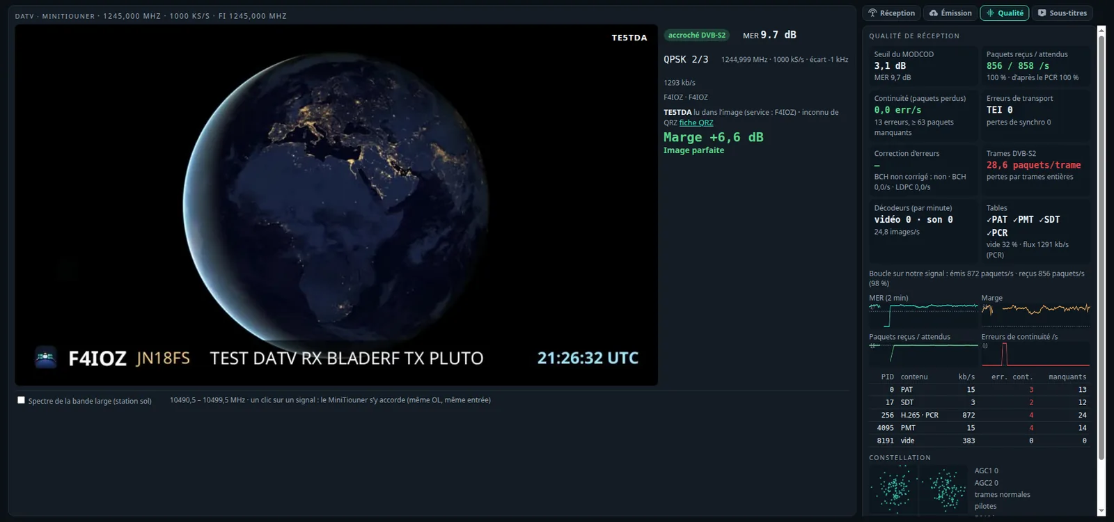Click the TE5TDA label over the video

(629, 38)
